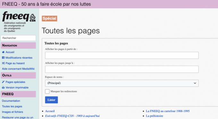Image resolution: width=218 pixels, height=119 pixels.
Task: Click the chevron arrow of the (Principal) selector
Action: pyautogui.click(x=195, y=83)
